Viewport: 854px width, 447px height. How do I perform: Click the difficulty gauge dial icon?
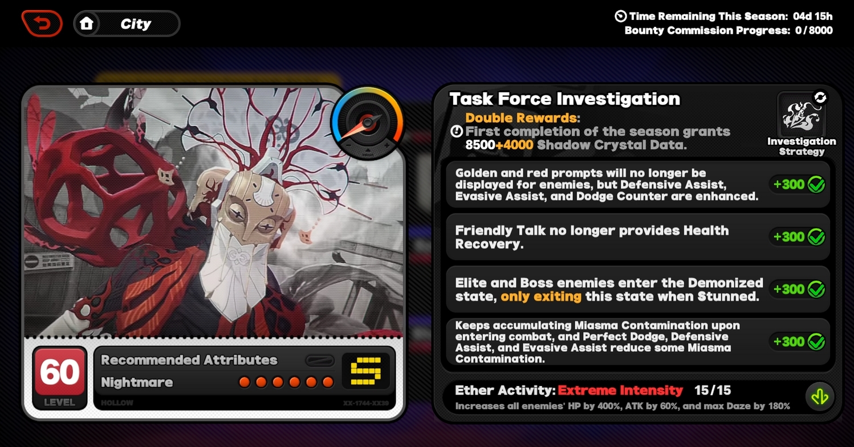pyautogui.click(x=368, y=123)
